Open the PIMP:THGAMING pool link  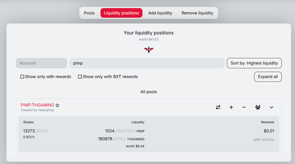(37, 105)
